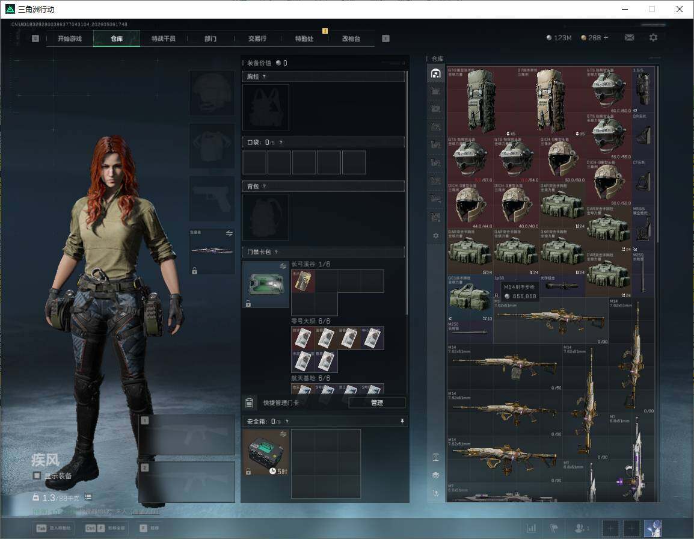Select the D7 tactical backpack in stash
Image resolution: width=694 pixels, height=539 pixels.
[551, 101]
